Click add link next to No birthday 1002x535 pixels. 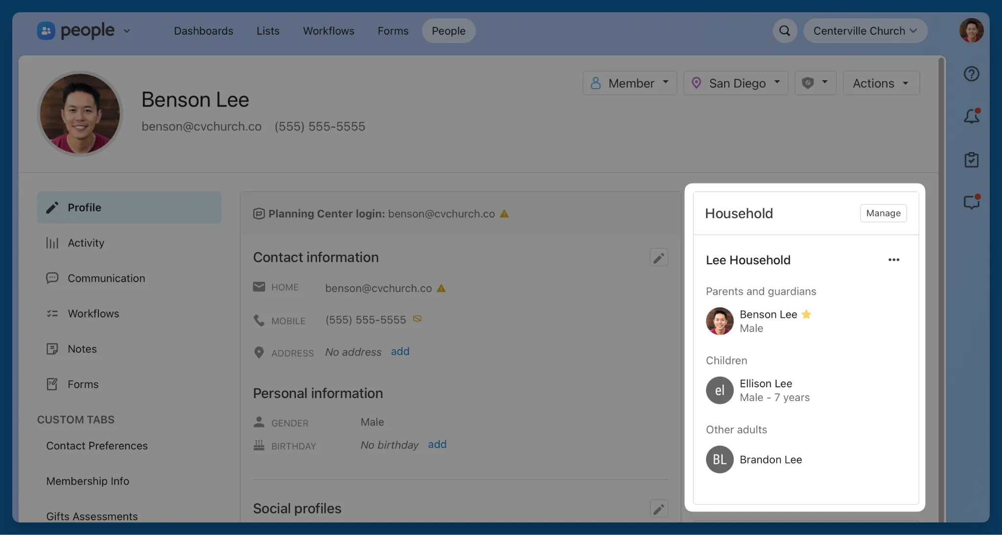[x=437, y=445]
